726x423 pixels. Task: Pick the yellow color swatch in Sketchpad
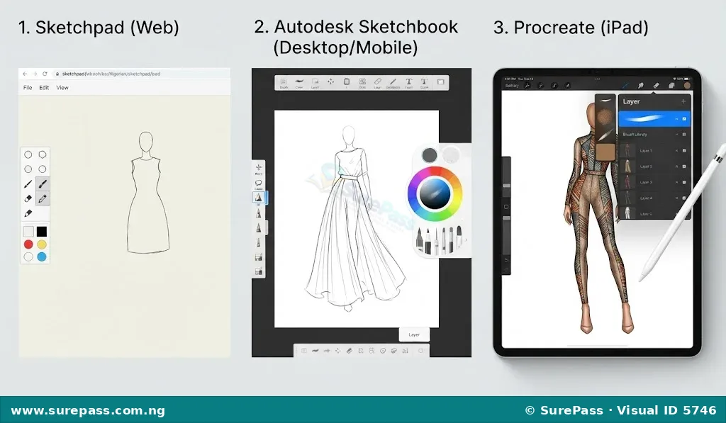click(x=42, y=244)
